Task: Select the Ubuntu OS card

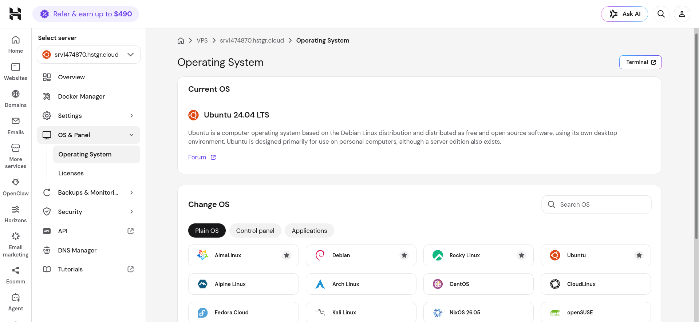Action: (596, 255)
